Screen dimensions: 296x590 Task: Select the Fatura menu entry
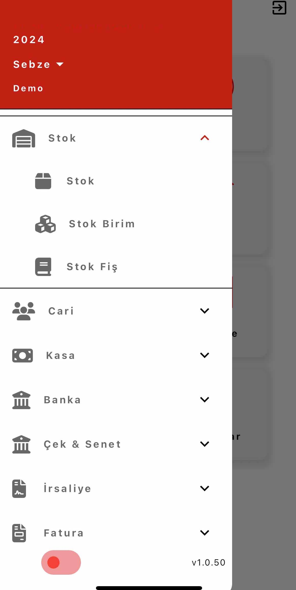pyautogui.click(x=116, y=533)
